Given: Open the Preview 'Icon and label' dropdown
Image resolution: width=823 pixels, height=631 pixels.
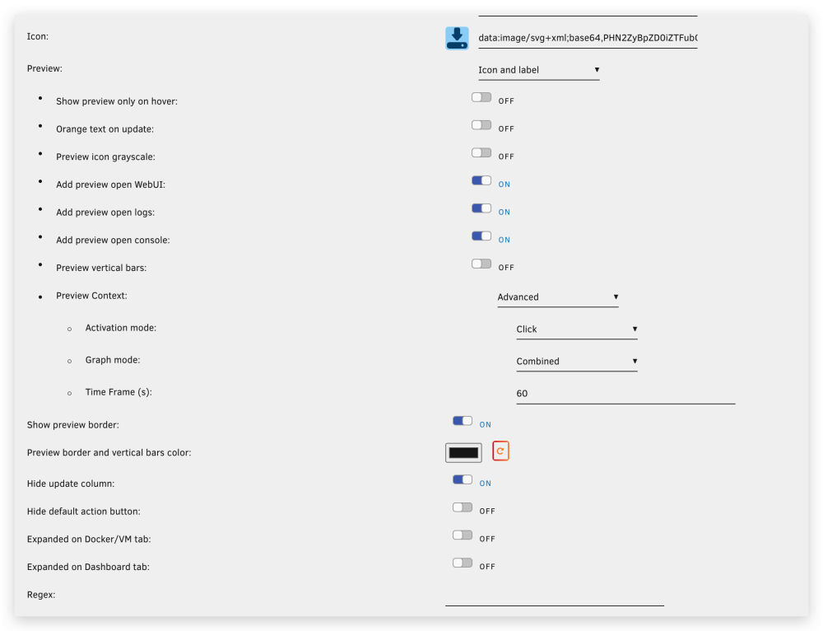Looking at the screenshot, I should pos(539,70).
